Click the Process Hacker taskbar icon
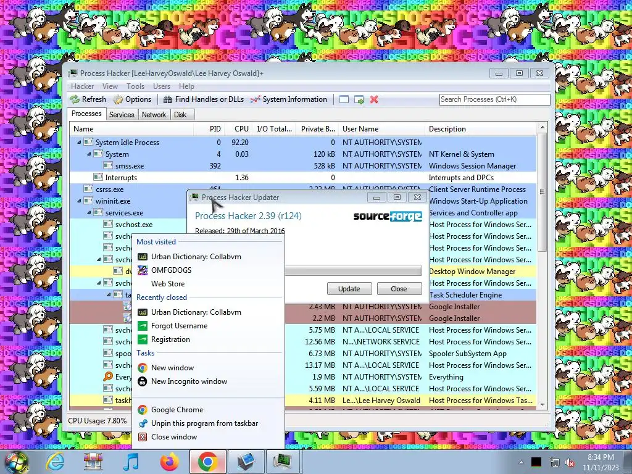Screen dimensions: 632x474 pos(284,462)
